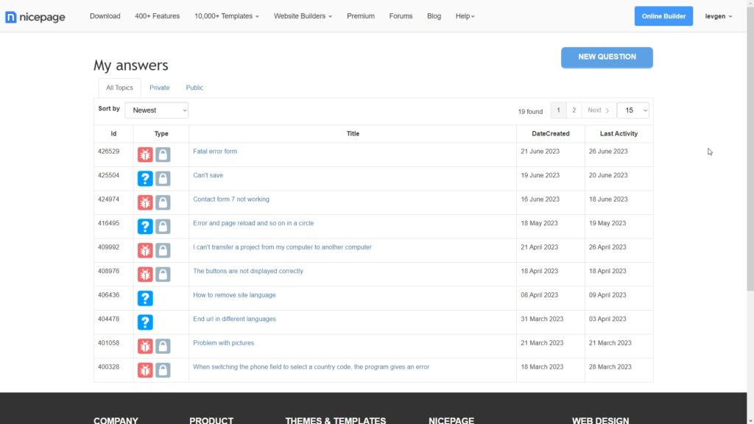
Task: Open the Sort by Newest dropdown
Action: (x=157, y=110)
